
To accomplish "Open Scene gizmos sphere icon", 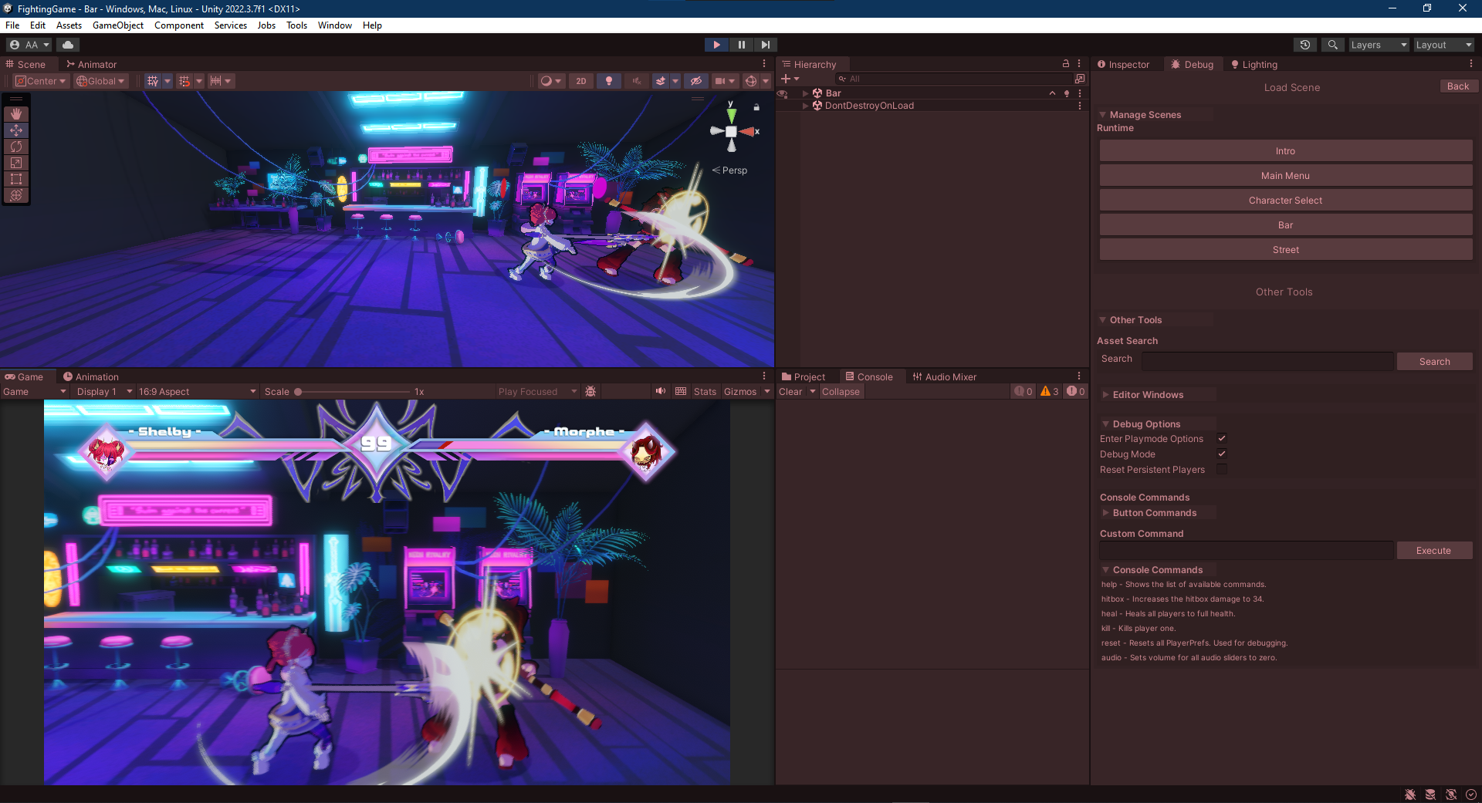I will point(751,81).
